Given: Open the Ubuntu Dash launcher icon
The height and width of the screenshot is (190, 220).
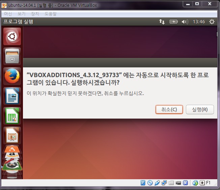Looking at the screenshot, I should pos(12,36).
